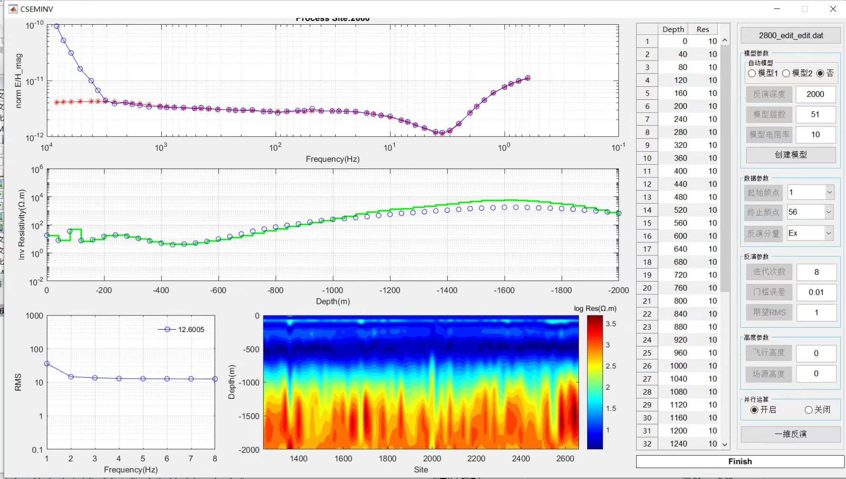This screenshot has height=479, width=846.
Task: Click the table scrollbar down arrow
Action: [x=725, y=445]
